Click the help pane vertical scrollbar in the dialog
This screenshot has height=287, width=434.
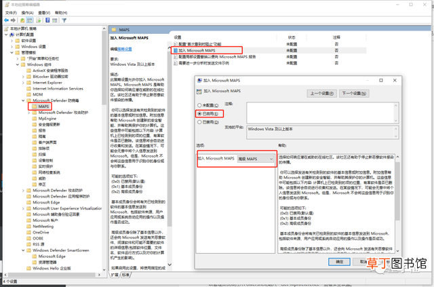(x=397, y=204)
